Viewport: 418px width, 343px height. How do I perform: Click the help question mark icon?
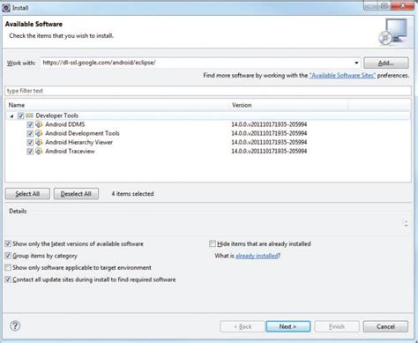(x=15, y=325)
